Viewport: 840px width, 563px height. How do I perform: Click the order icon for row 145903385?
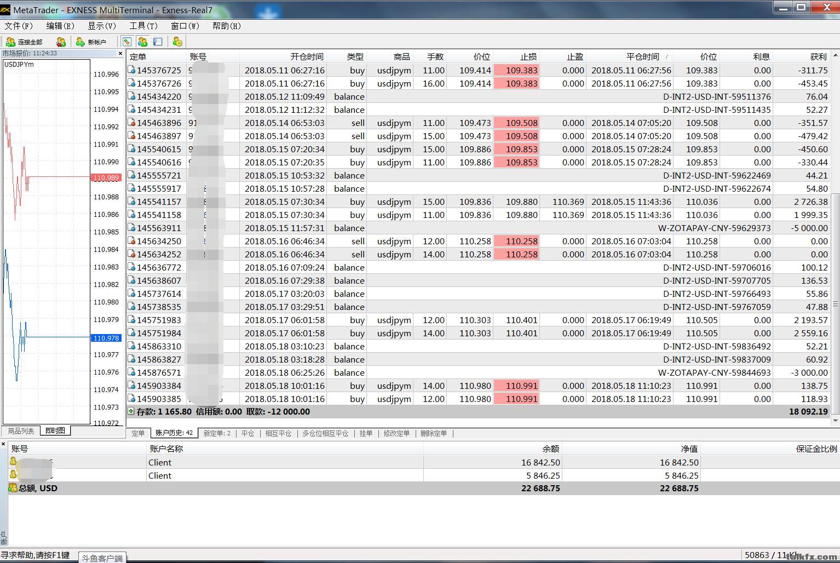131,399
